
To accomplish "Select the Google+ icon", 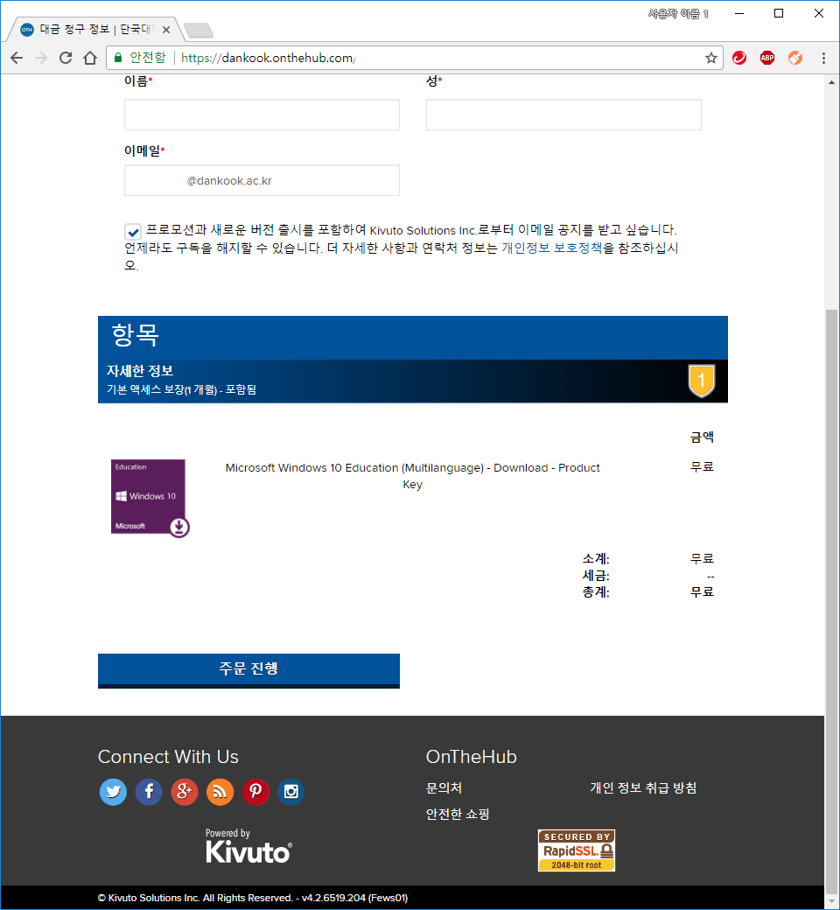I will click(x=185, y=792).
